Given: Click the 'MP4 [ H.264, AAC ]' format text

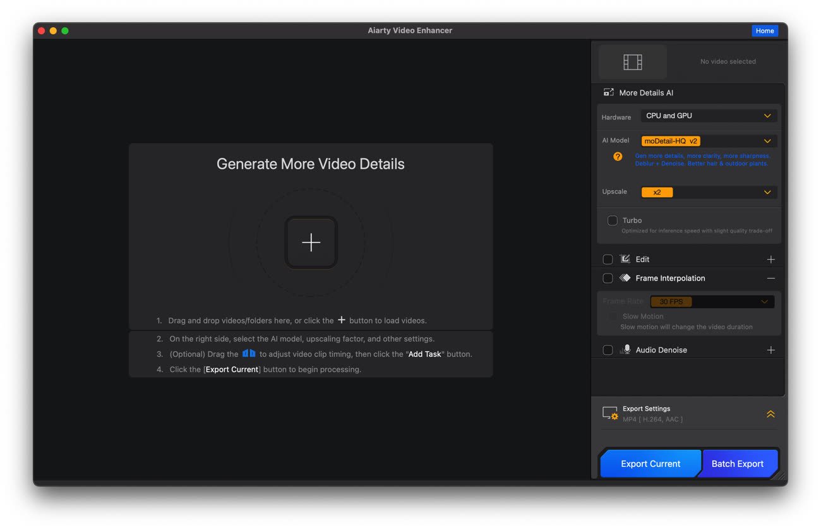Looking at the screenshot, I should (x=652, y=419).
